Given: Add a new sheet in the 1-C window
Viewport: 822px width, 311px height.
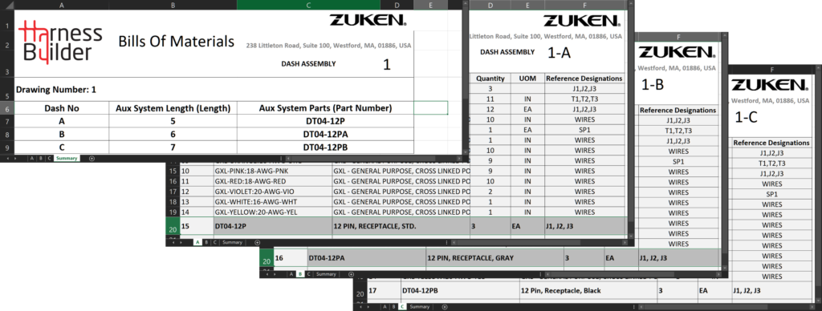Looking at the screenshot, I should click(445, 307).
